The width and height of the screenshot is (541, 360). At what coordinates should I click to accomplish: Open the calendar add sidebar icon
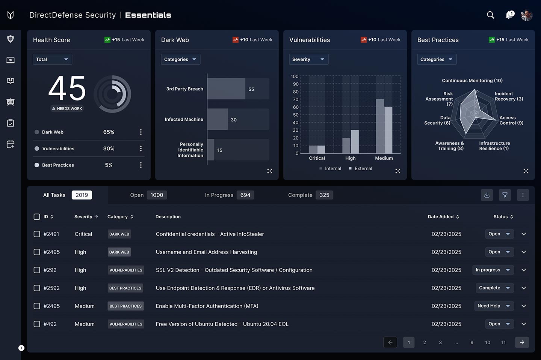11,144
